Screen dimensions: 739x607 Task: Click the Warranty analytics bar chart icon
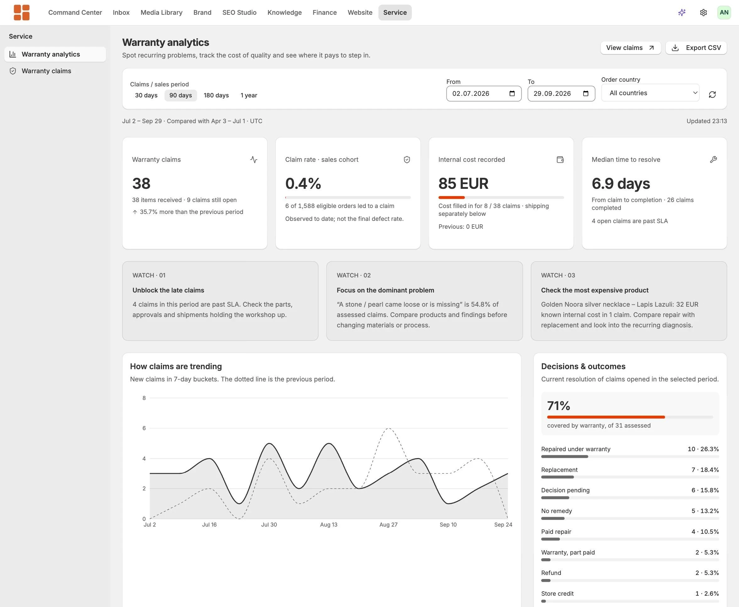[x=13, y=54]
